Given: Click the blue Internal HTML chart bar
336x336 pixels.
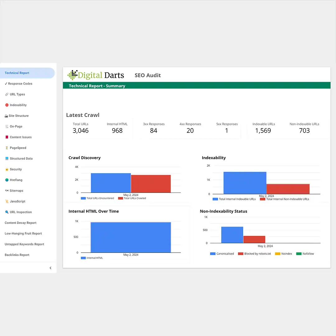Looking at the screenshot, I should pyautogui.click(x=131, y=237).
